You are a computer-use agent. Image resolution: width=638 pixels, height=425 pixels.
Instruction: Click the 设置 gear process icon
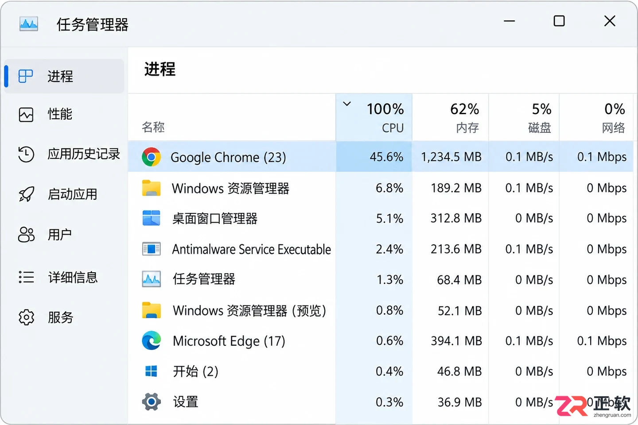click(x=152, y=402)
